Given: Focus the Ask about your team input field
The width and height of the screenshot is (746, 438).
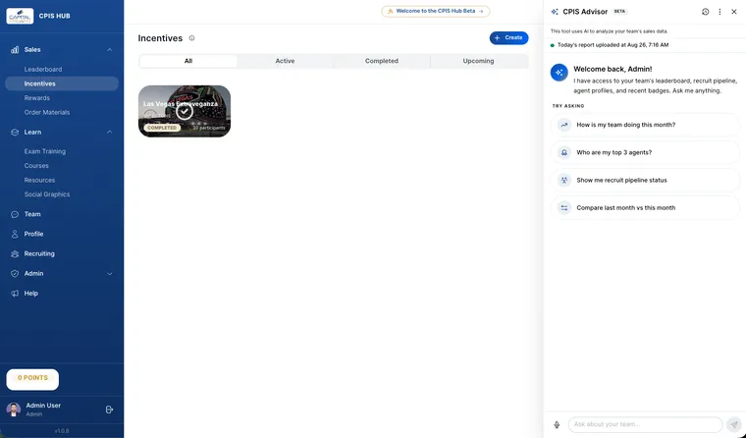Looking at the screenshot, I should click(x=645, y=424).
